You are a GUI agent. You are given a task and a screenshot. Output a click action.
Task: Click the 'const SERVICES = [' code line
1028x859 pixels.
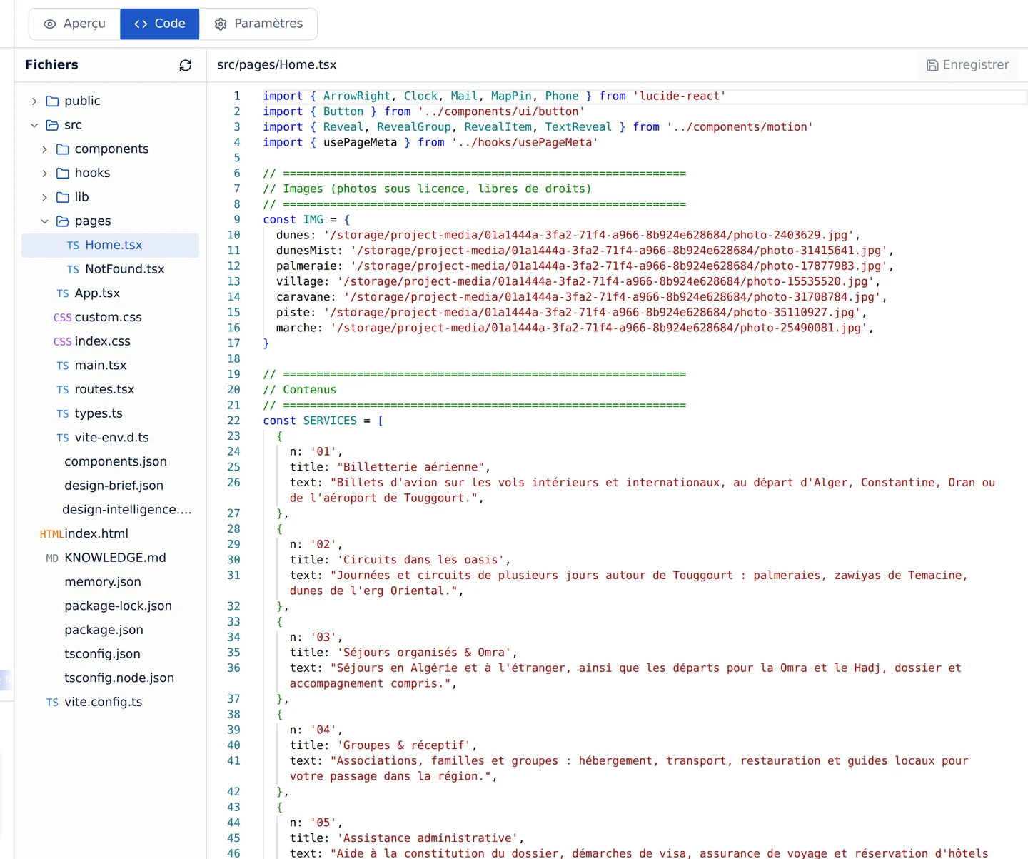point(323,421)
